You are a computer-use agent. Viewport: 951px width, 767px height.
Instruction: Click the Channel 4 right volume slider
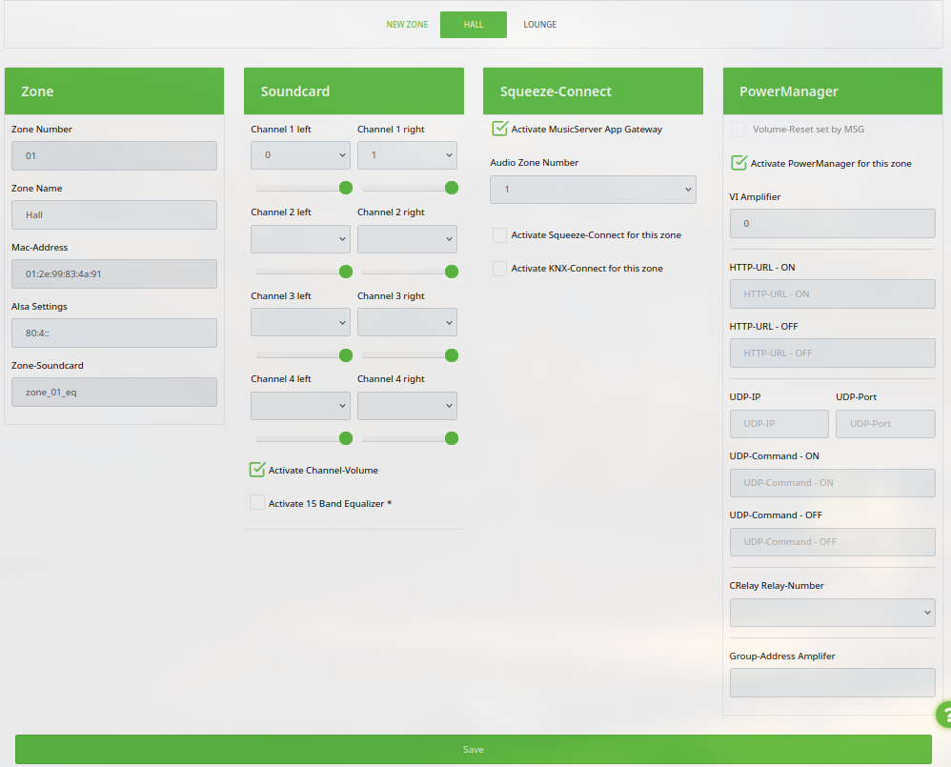point(410,438)
